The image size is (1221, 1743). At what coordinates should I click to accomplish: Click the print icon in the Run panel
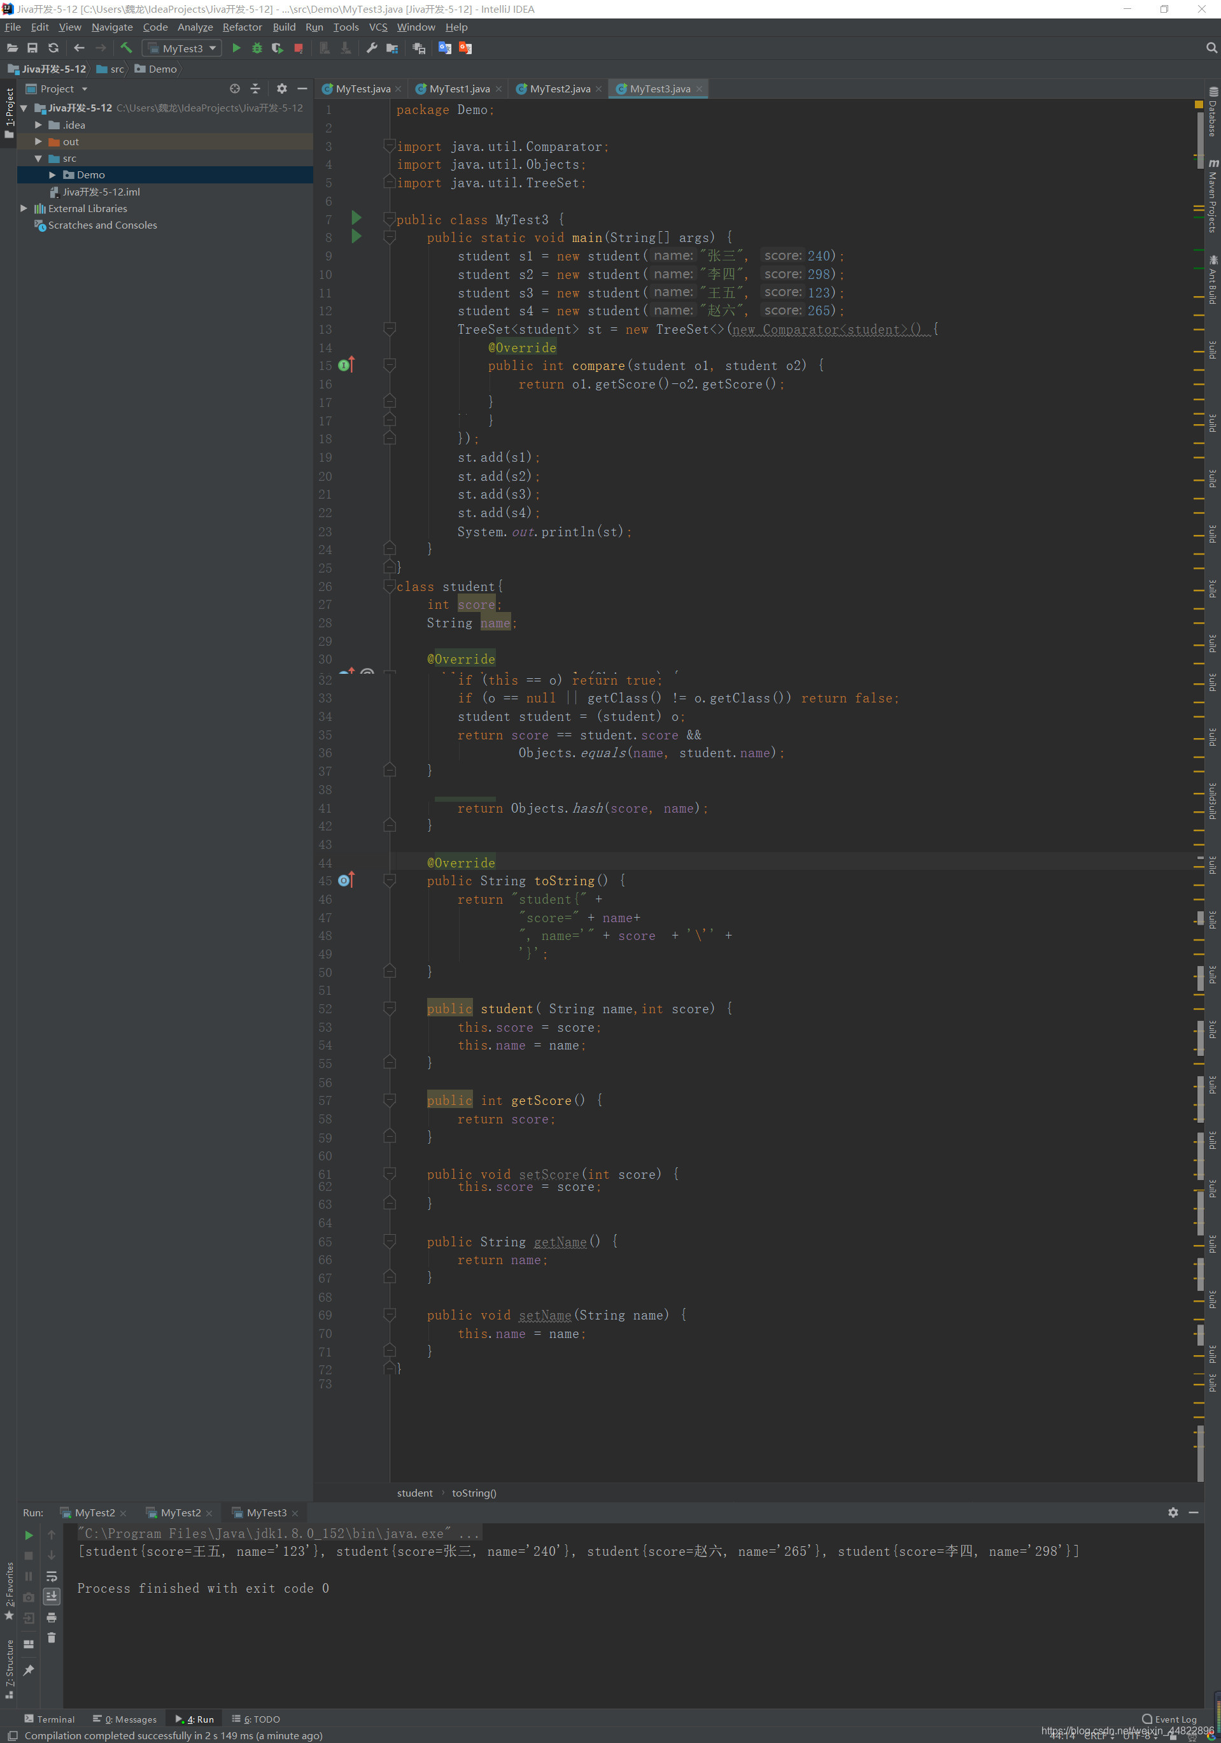coord(52,1617)
